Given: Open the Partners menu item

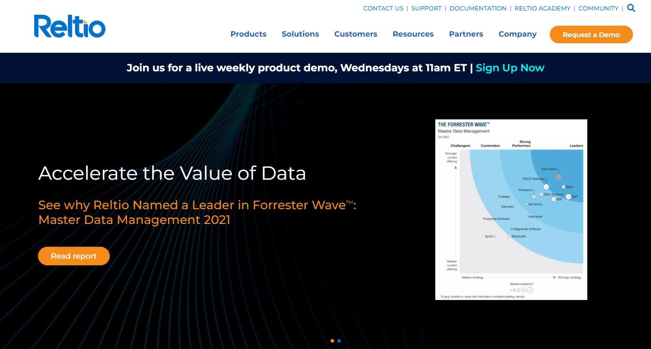Looking at the screenshot, I should tap(466, 34).
